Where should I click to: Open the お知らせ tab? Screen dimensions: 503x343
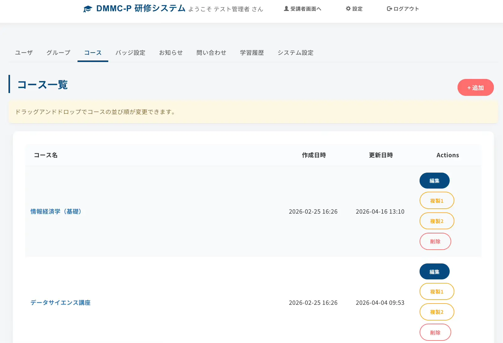171,53
